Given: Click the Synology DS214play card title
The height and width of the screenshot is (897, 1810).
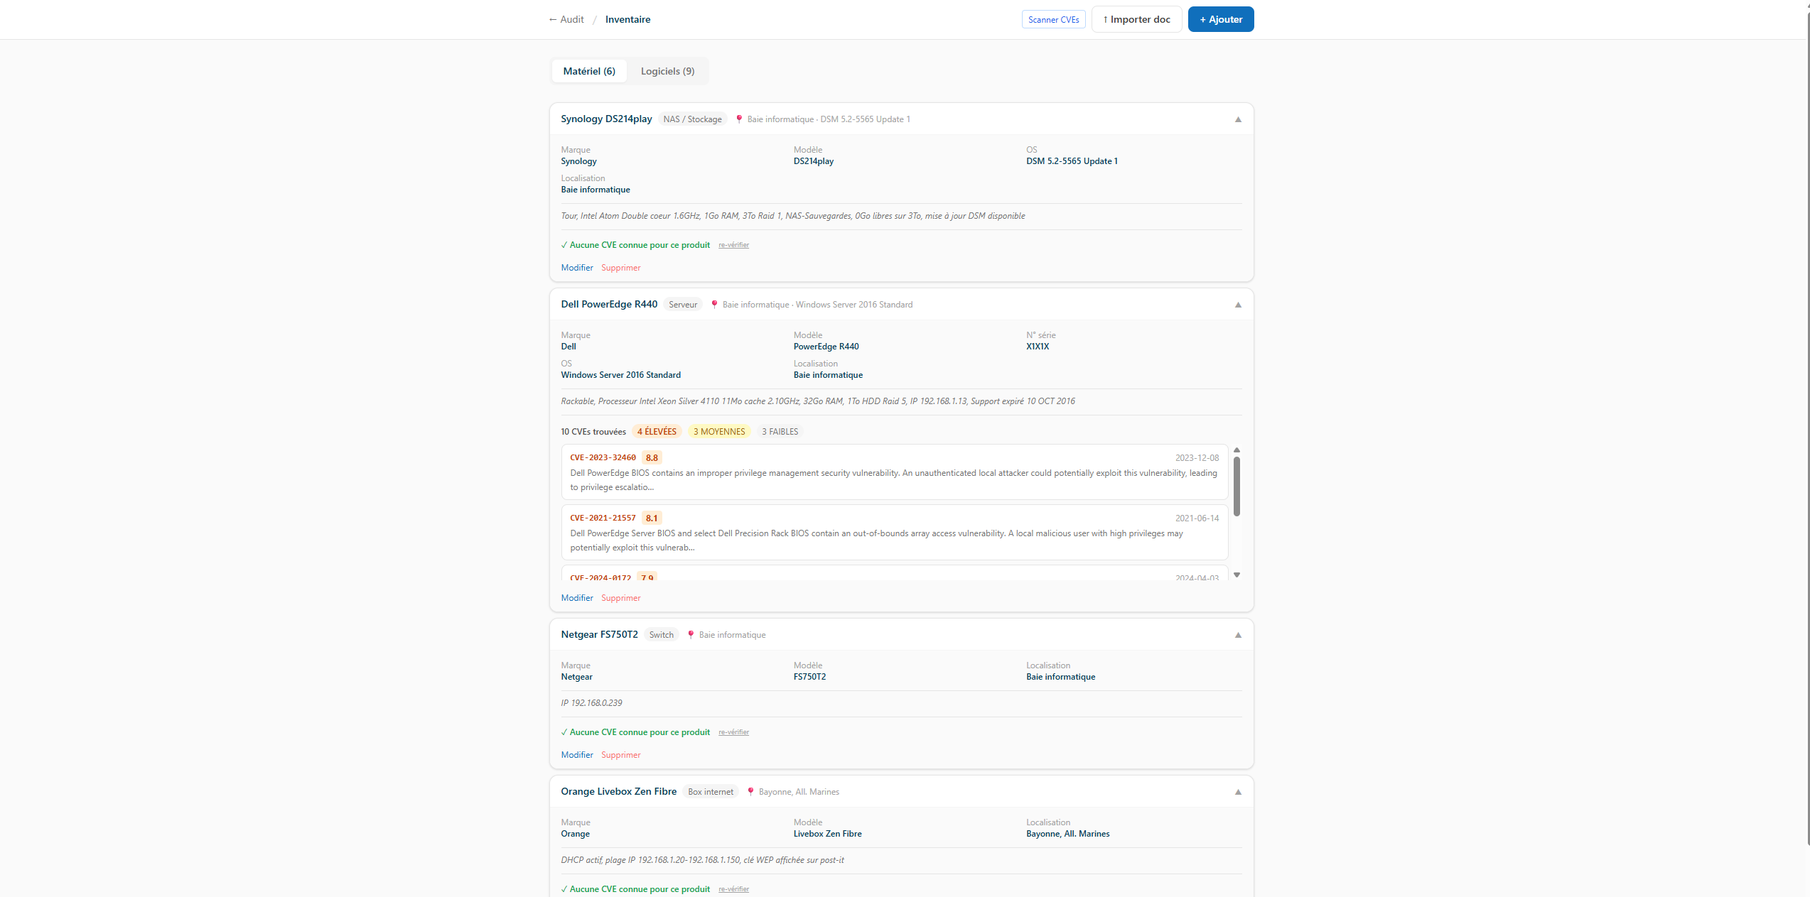Looking at the screenshot, I should 606,119.
